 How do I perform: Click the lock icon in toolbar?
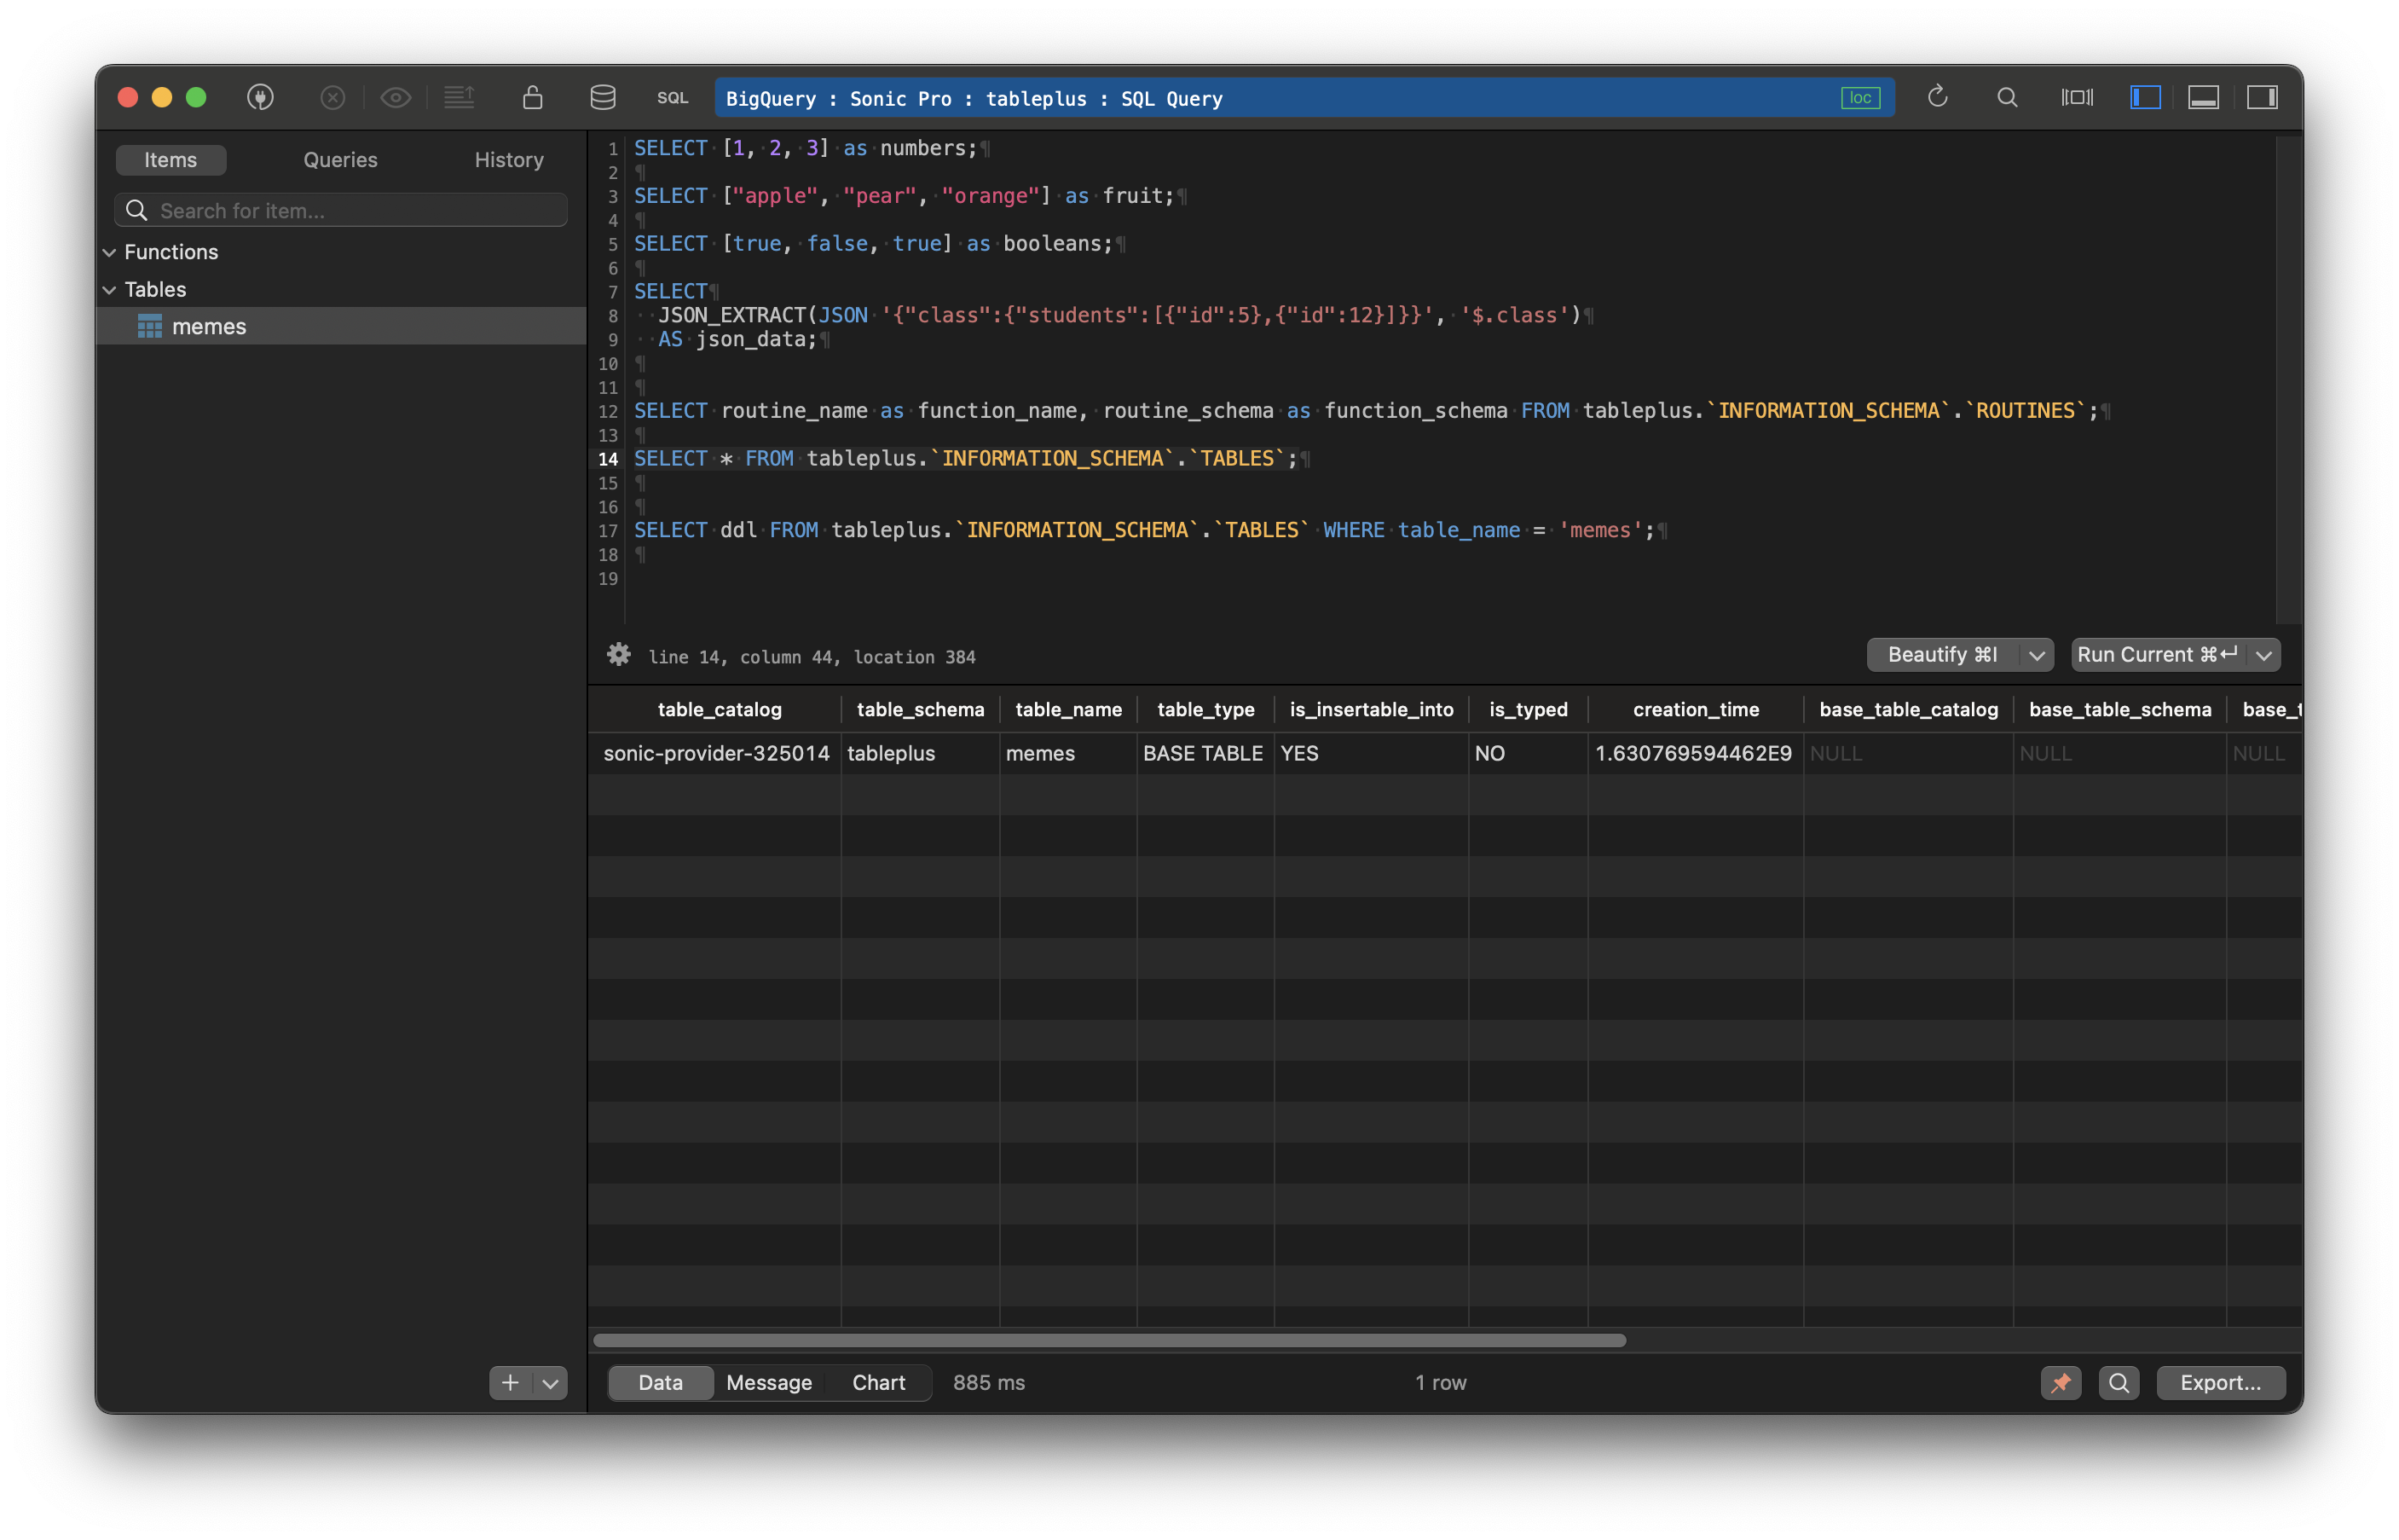coord(532,97)
